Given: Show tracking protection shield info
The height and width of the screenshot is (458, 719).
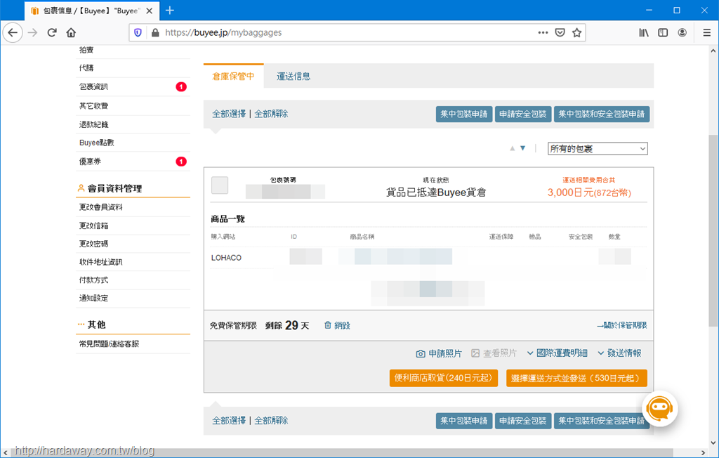Looking at the screenshot, I should coord(138,32).
